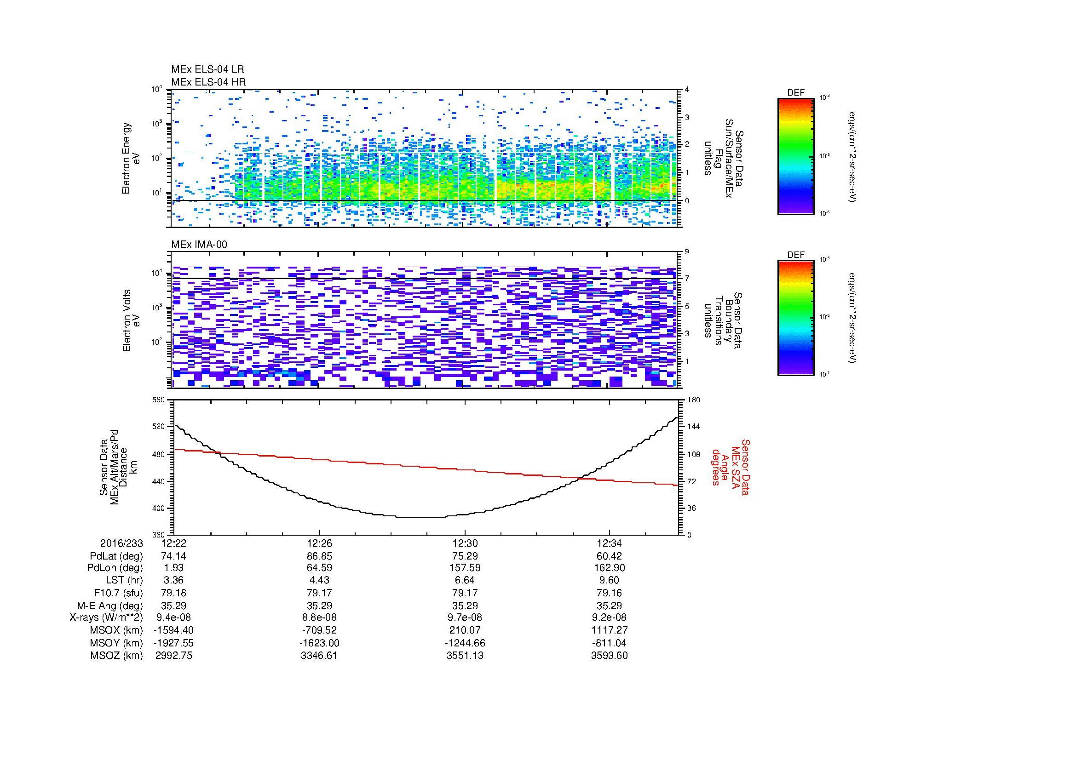Click the 'F10.7 (sfu)' row label

[x=118, y=593]
